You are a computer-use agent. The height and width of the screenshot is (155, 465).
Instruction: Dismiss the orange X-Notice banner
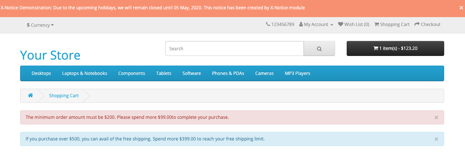point(461,8)
